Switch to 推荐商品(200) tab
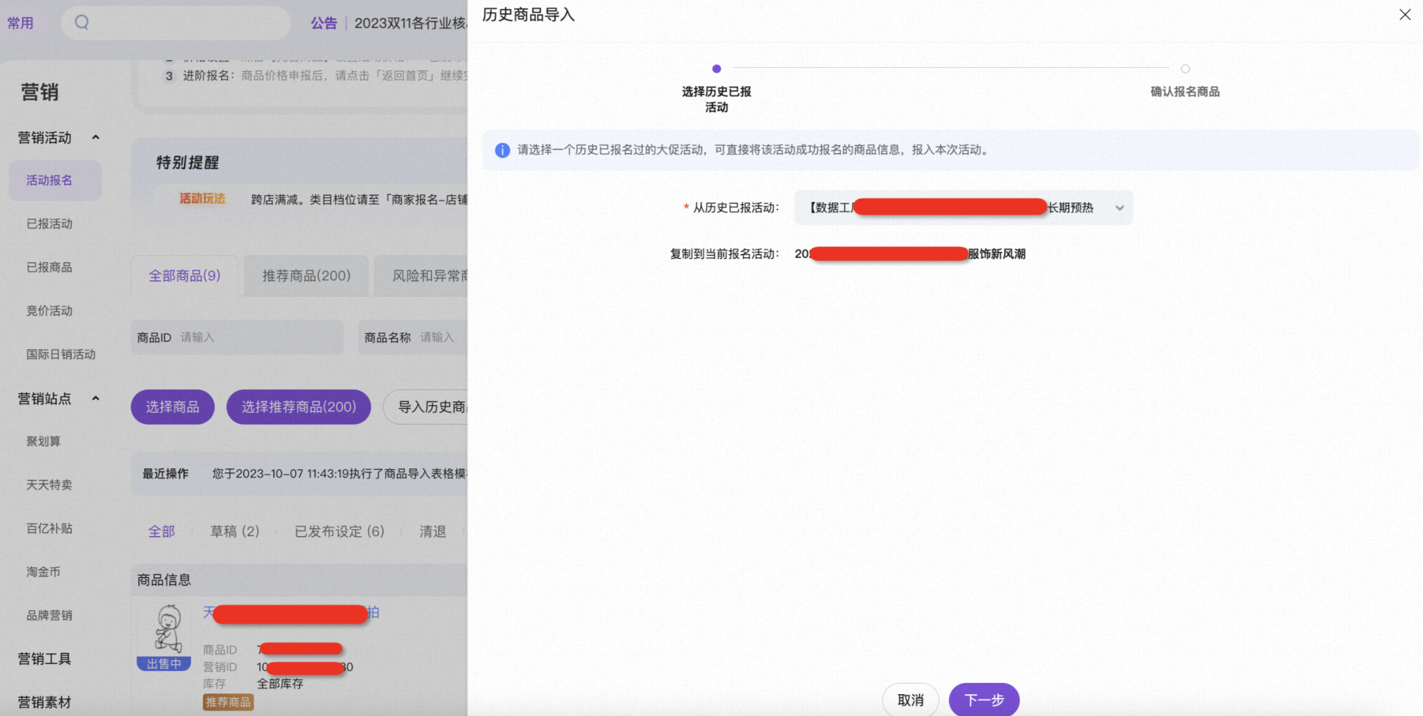1423x716 pixels. [x=306, y=276]
